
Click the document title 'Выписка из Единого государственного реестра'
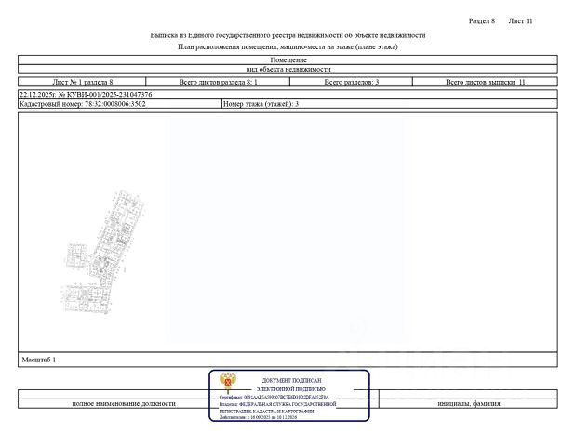(x=288, y=35)
